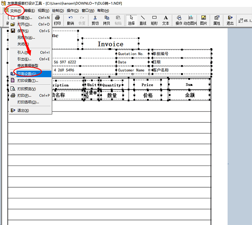Open the View (视图) menu
Image resolution: width=252 pixels, height=225 pixels.
click(44, 10)
